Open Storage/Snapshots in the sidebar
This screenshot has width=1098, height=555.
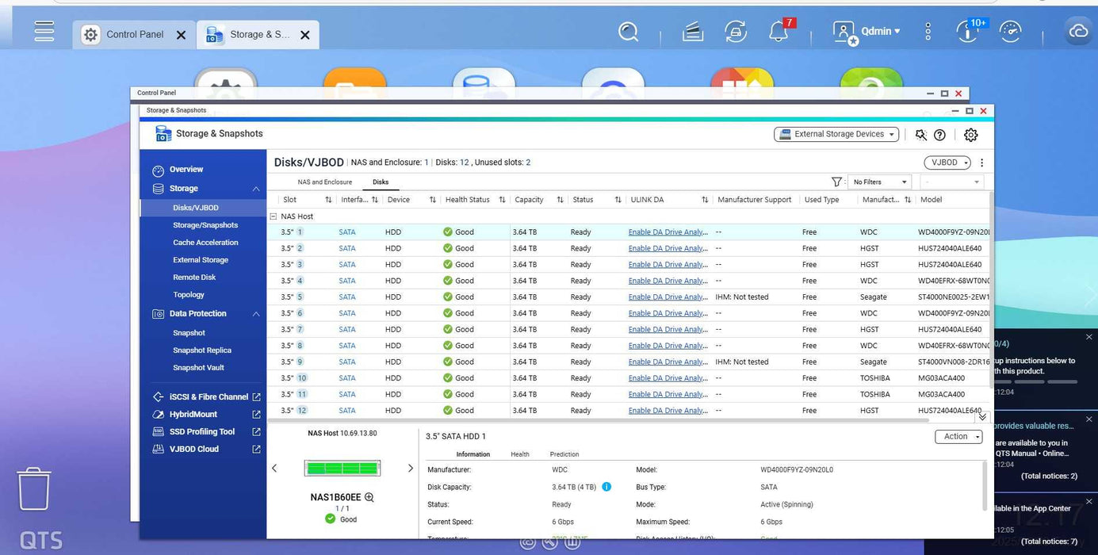(205, 225)
